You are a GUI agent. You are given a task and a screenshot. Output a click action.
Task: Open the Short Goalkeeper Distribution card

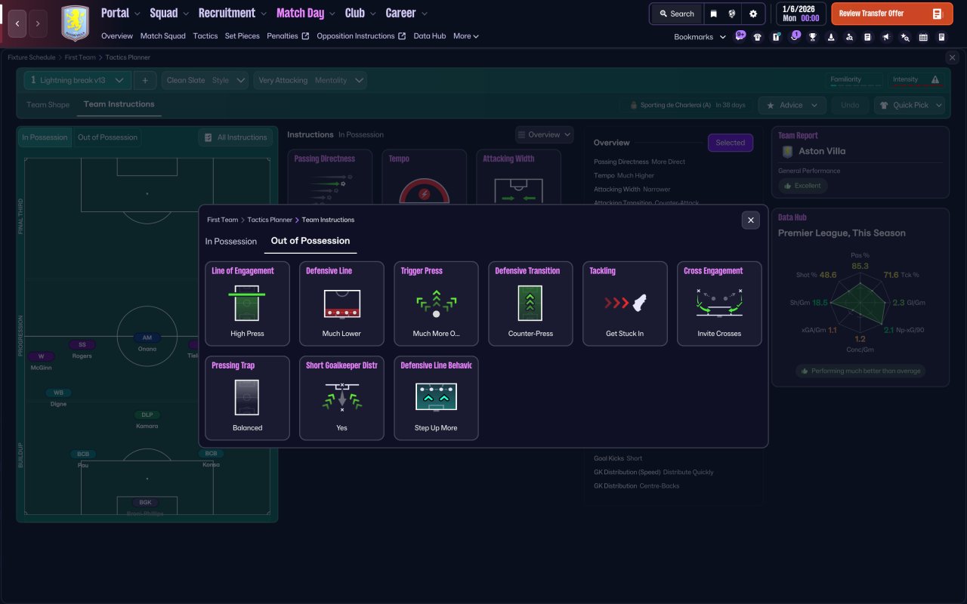(x=341, y=398)
